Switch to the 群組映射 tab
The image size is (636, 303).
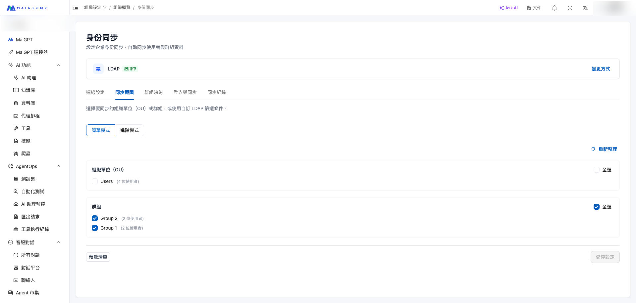153,92
